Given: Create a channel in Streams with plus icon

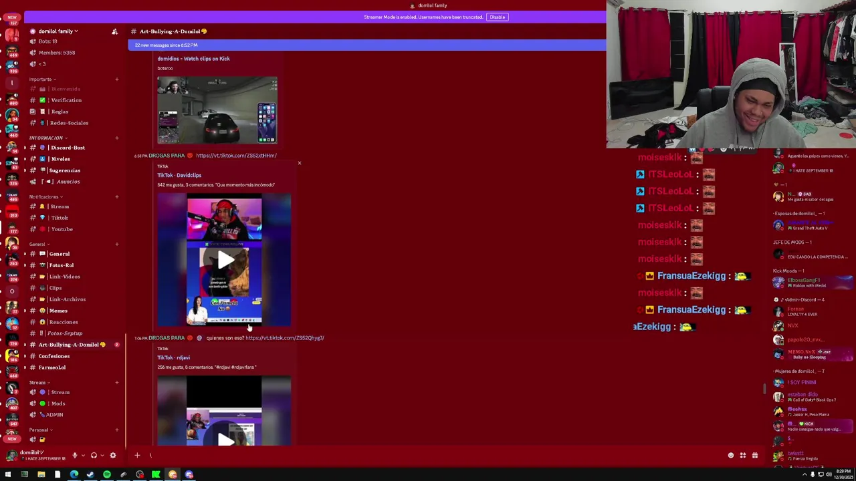Looking at the screenshot, I should [x=116, y=382].
